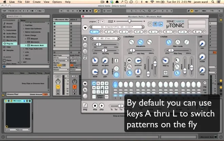Open the 1 Bar quantization dropdown
Screen dimensions: 224x141
coord(40,11)
